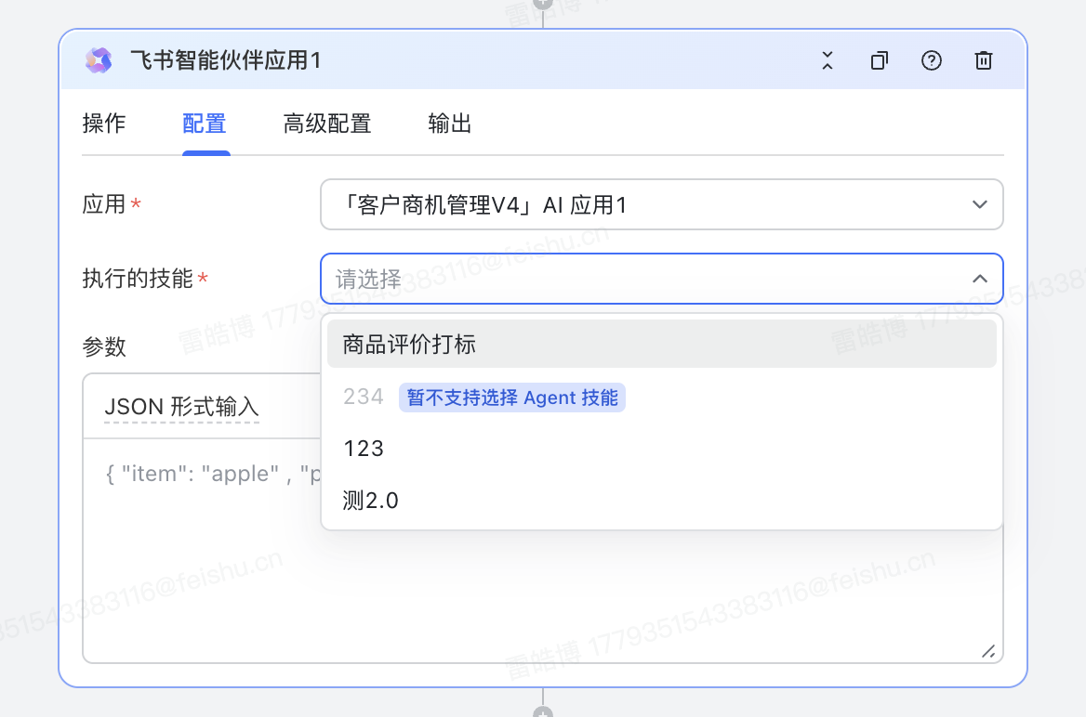This screenshot has height=717, width=1086.
Task: Click the JSON 形式输入 label
Action: click(x=181, y=407)
